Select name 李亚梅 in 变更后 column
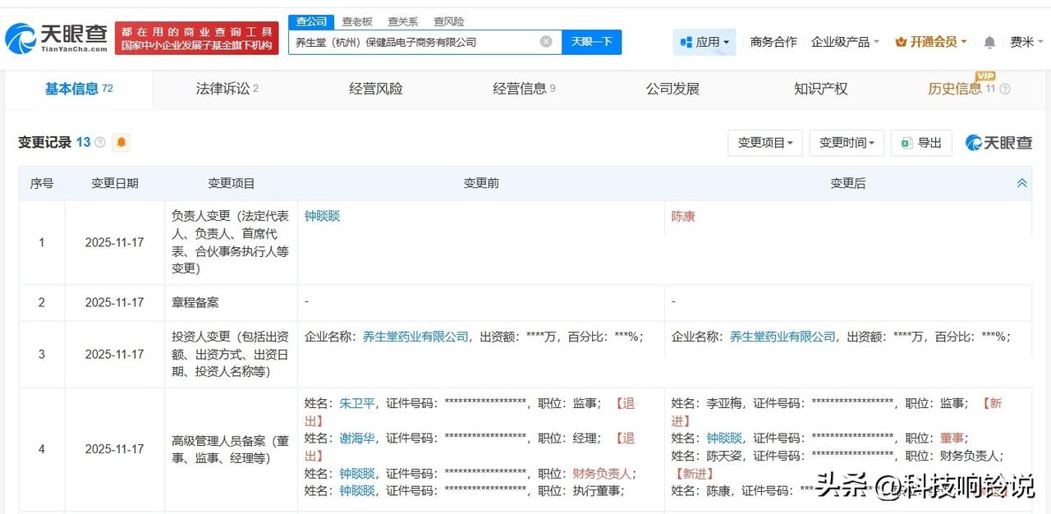 (x=724, y=404)
